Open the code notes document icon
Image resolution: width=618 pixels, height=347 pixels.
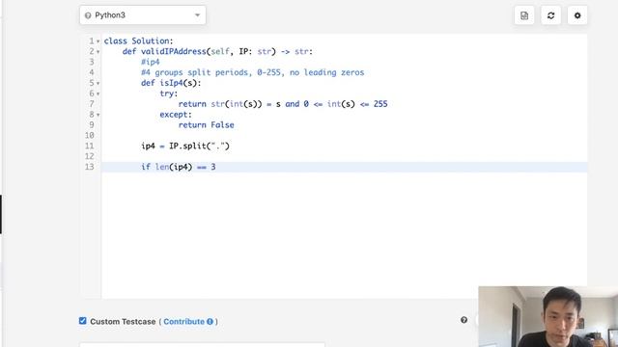(524, 15)
